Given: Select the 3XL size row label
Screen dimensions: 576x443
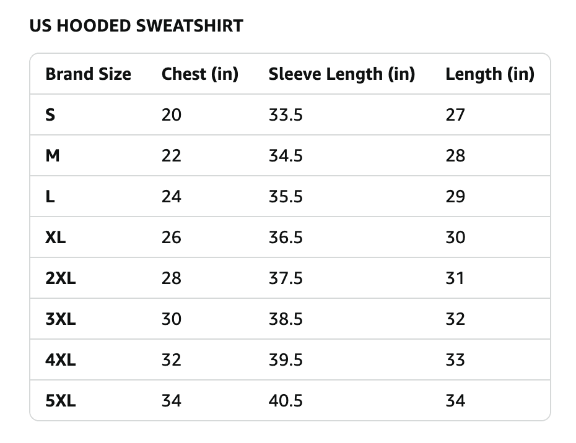Looking at the screenshot, I should [60, 319].
